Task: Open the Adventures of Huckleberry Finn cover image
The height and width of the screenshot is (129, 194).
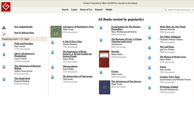Action: coord(56,31)
